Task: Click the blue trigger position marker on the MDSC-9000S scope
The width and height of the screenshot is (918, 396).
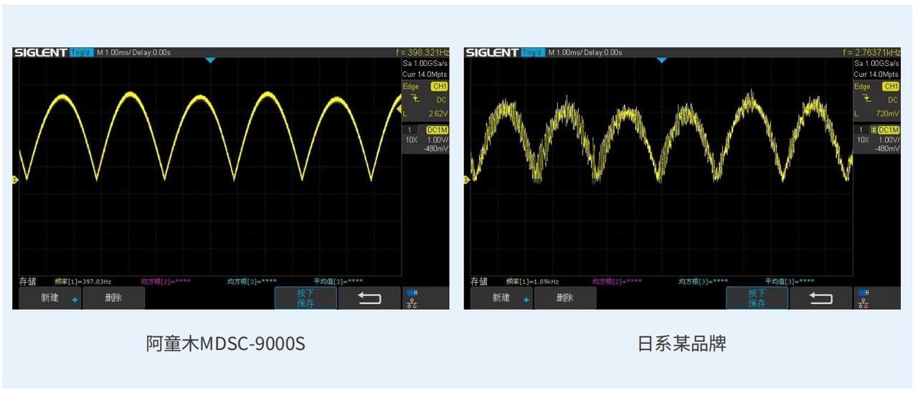Action: [210, 60]
